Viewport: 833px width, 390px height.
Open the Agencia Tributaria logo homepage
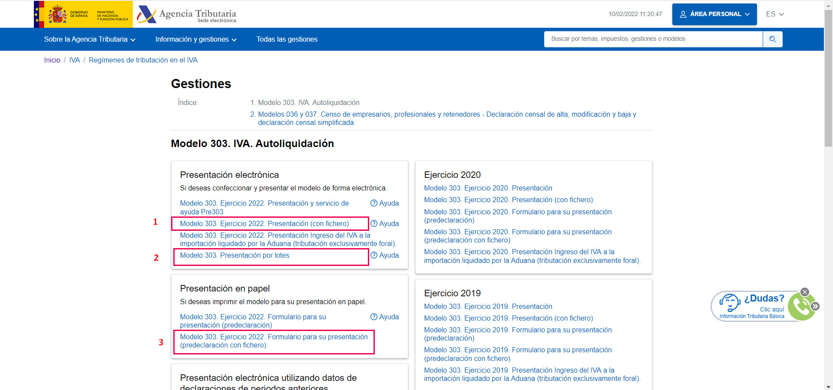(187, 14)
